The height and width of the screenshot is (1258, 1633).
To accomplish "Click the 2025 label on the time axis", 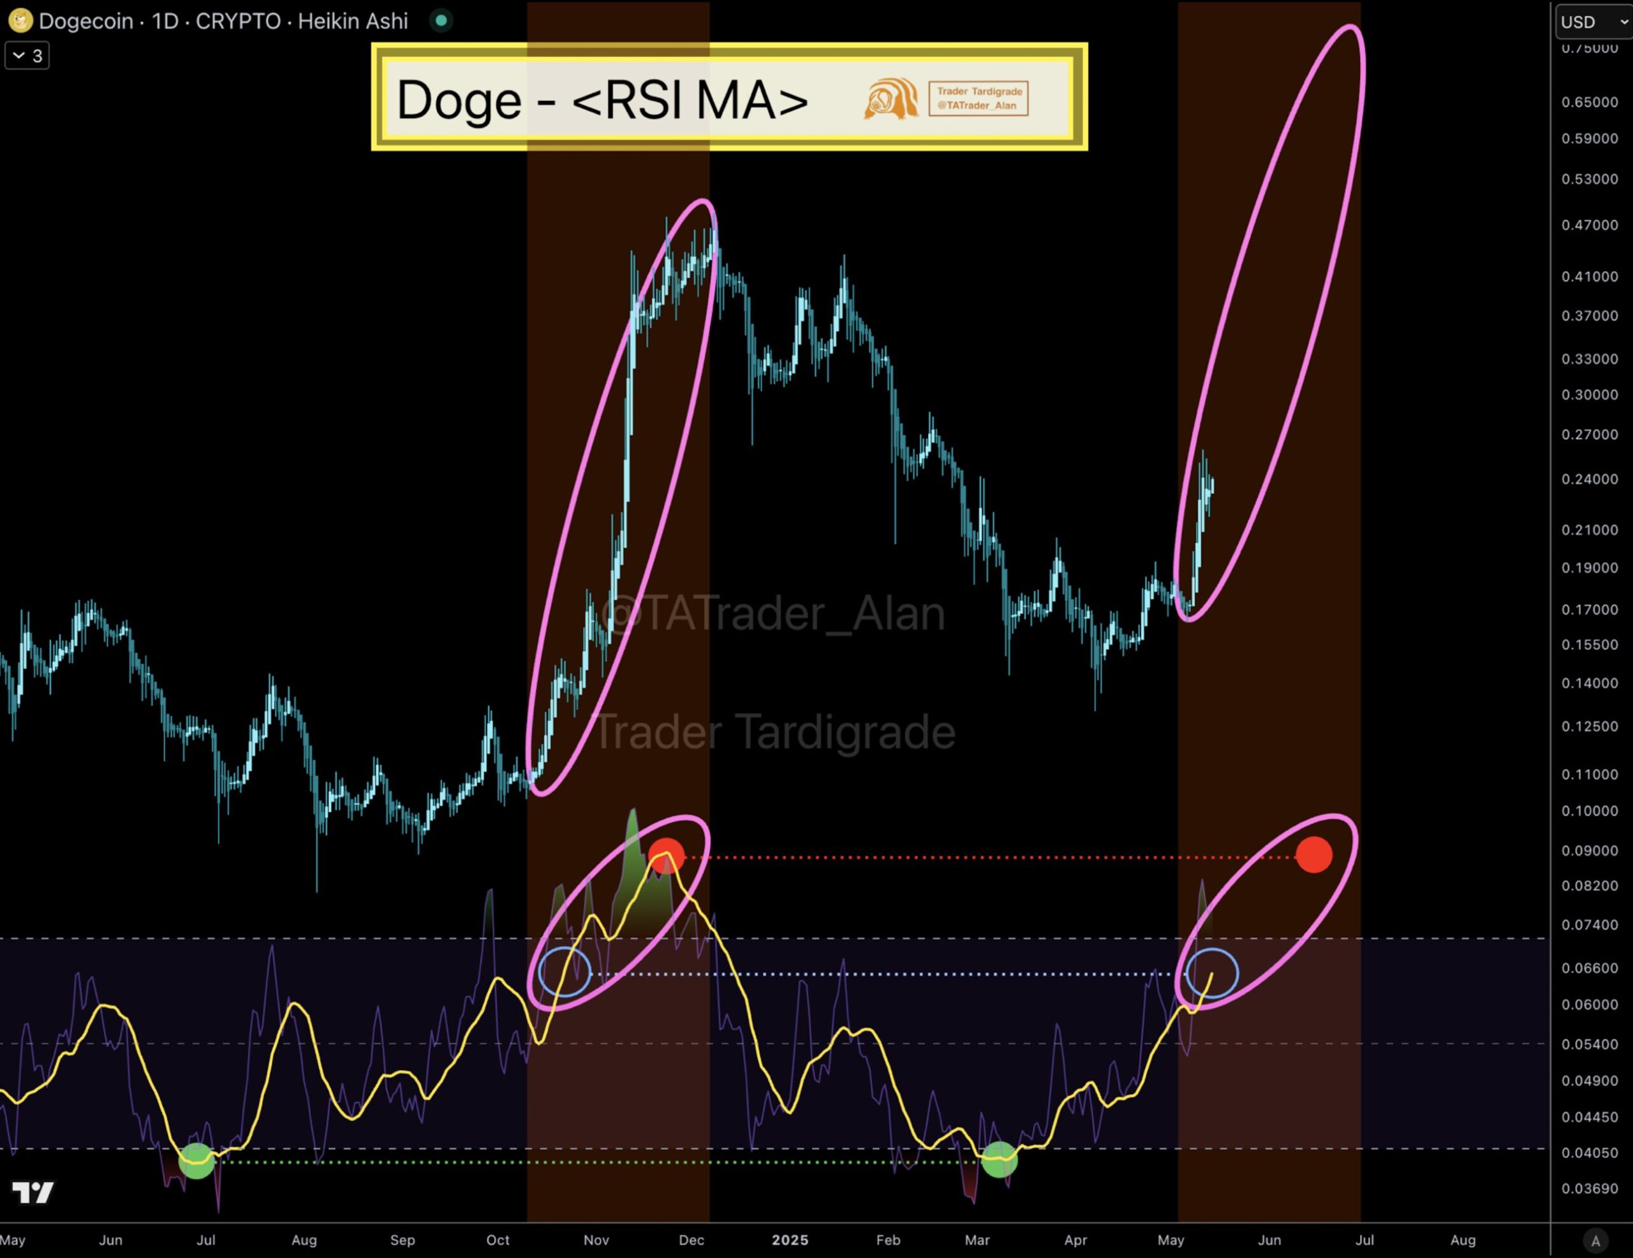I will [790, 1240].
